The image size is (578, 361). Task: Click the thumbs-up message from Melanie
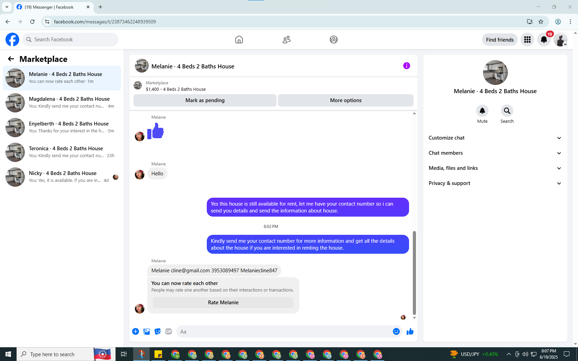point(156,131)
